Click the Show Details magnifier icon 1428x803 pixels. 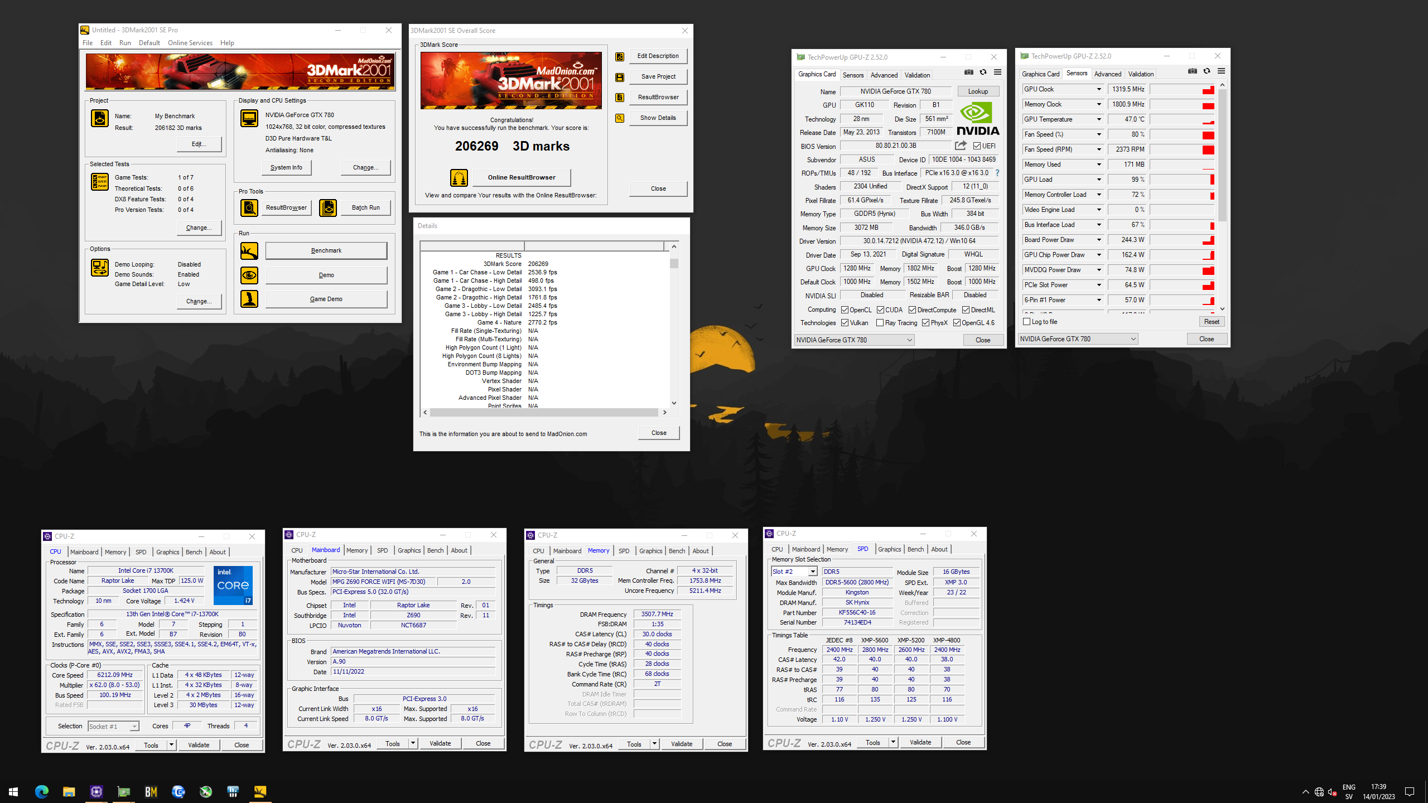[x=620, y=118]
